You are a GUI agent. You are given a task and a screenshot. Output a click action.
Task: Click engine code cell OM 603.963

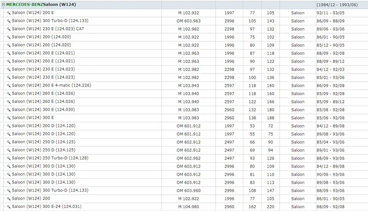[x=189, y=21]
